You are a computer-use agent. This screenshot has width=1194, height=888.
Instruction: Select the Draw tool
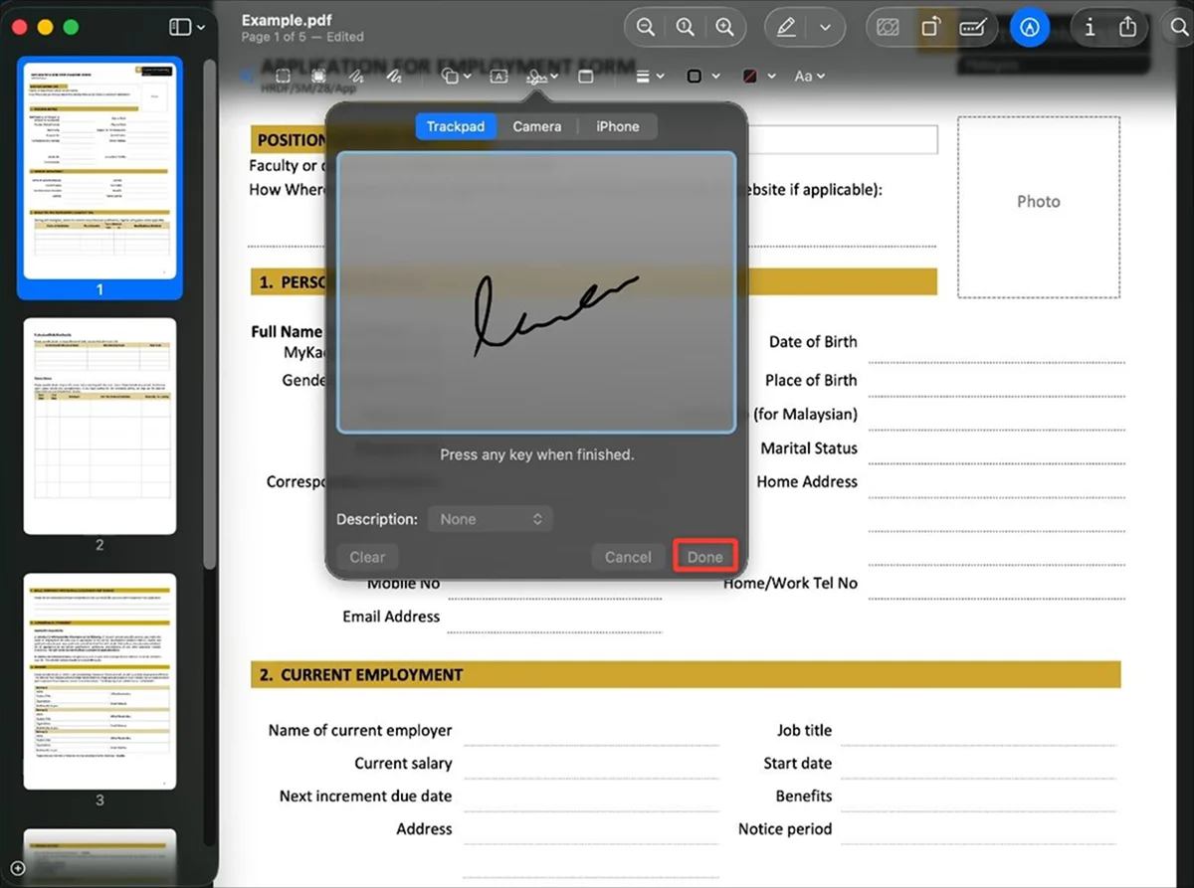point(393,76)
